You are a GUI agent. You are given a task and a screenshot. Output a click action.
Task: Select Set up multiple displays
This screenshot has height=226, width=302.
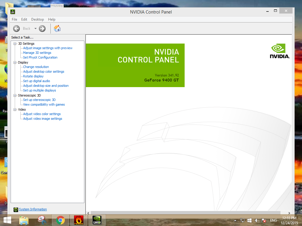click(x=40, y=90)
